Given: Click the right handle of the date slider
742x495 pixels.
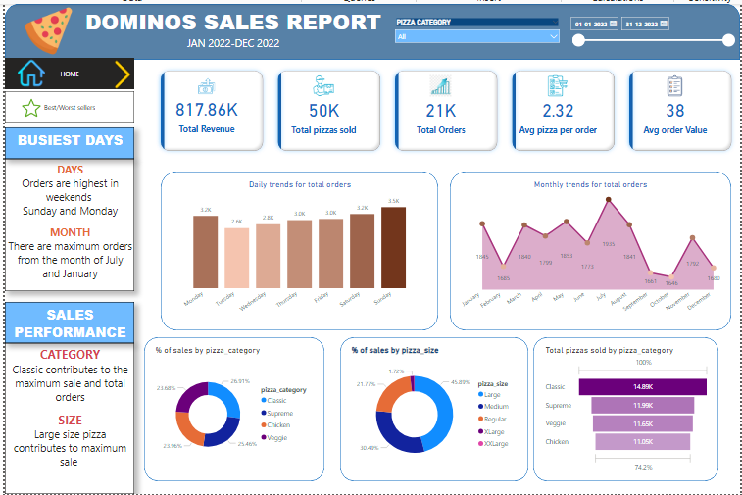Looking at the screenshot, I should coord(727,40).
